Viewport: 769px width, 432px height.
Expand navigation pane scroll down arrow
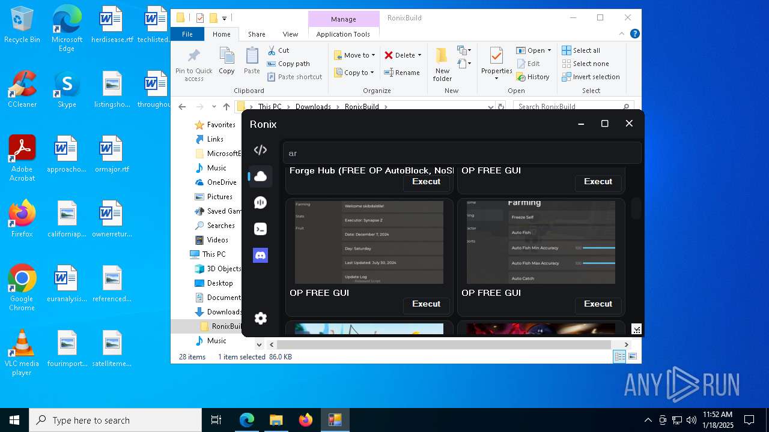click(x=259, y=344)
